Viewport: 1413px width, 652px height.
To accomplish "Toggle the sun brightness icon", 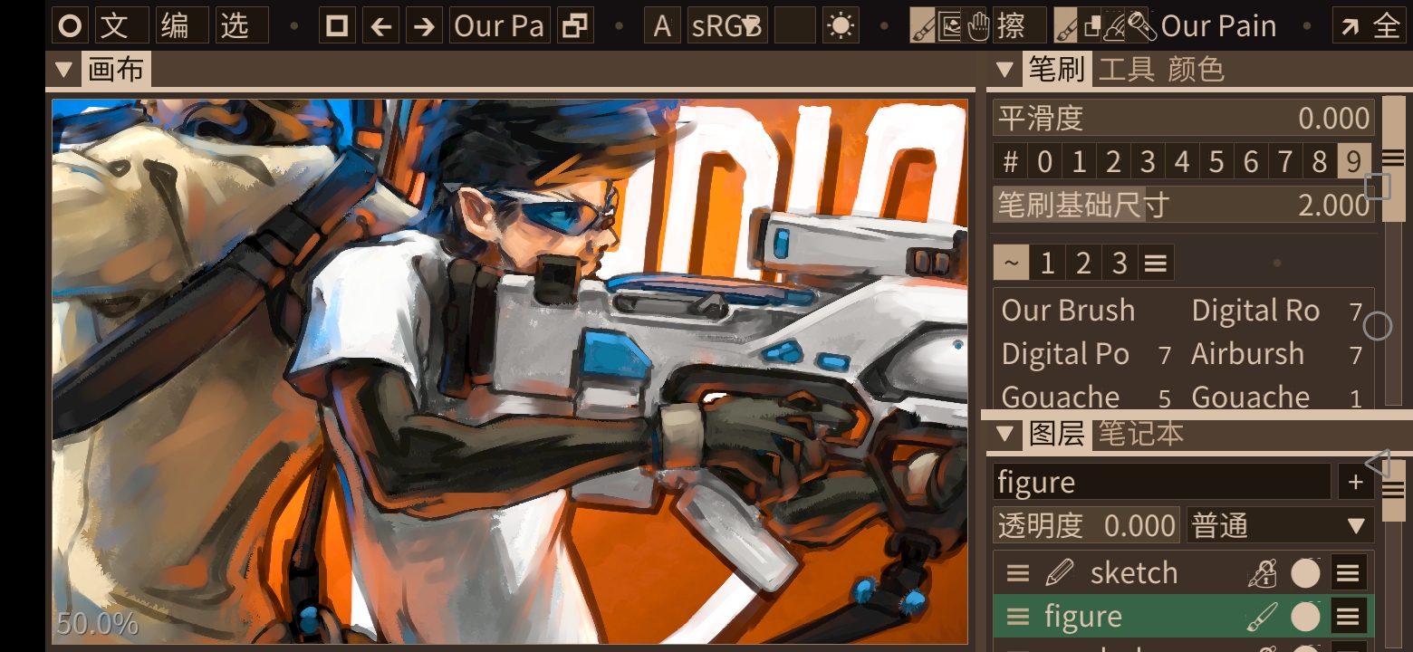I will 841,26.
